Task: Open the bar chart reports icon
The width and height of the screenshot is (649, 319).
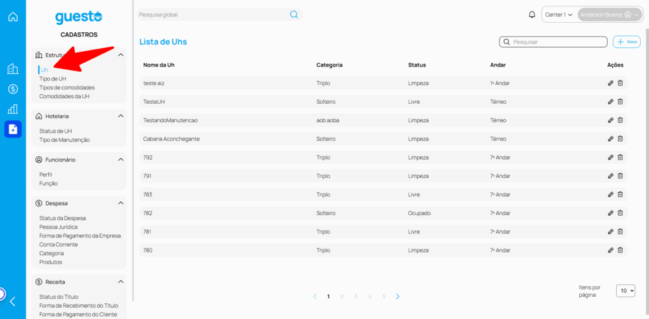Action: 13,109
